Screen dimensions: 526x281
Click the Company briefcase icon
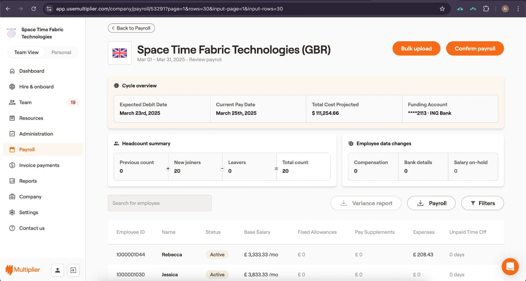(x=12, y=197)
